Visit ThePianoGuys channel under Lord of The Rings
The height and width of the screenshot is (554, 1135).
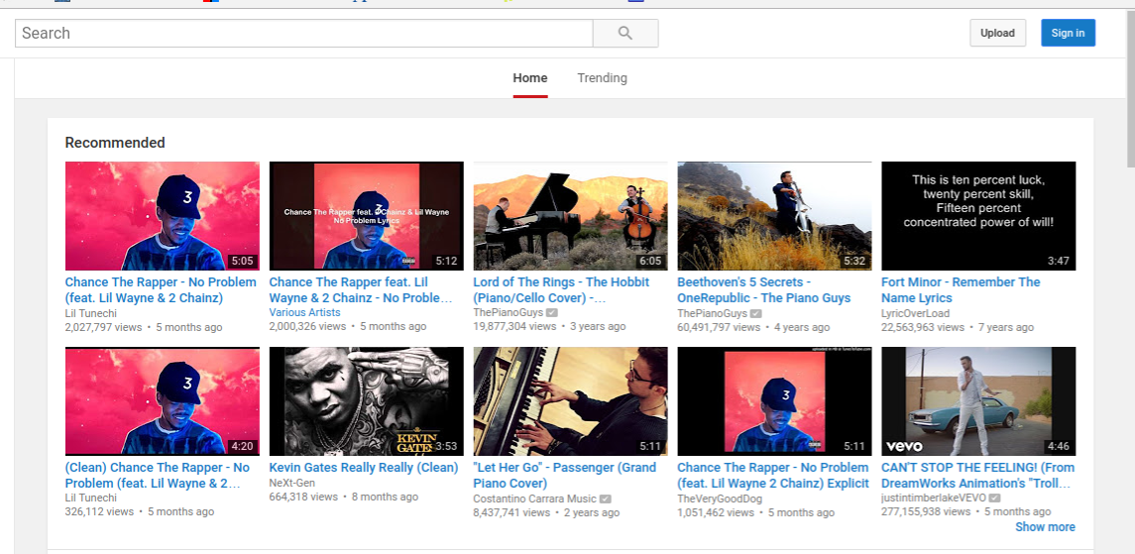coord(508,313)
